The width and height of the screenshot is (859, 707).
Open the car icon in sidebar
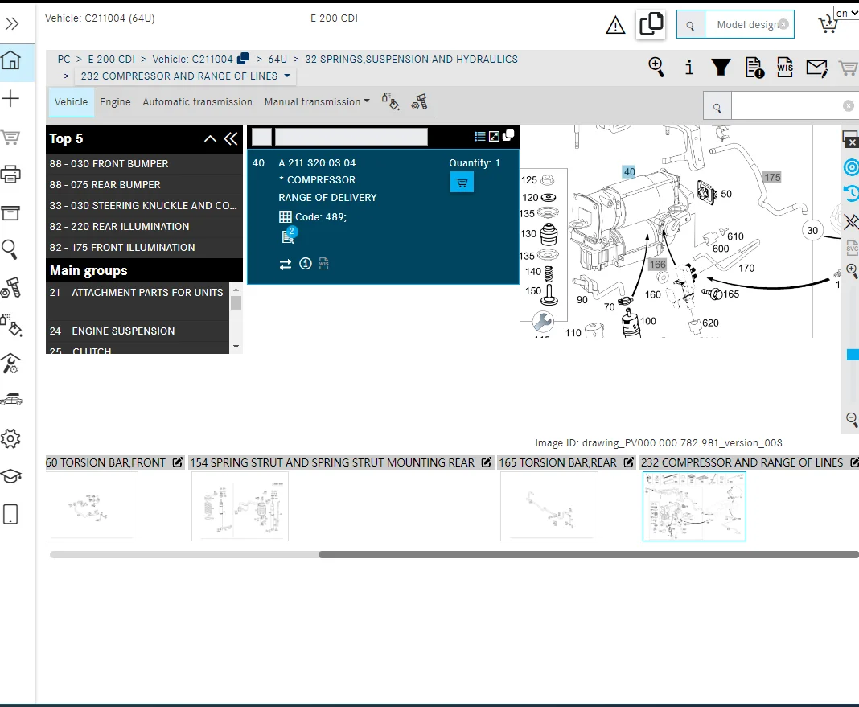coord(11,399)
